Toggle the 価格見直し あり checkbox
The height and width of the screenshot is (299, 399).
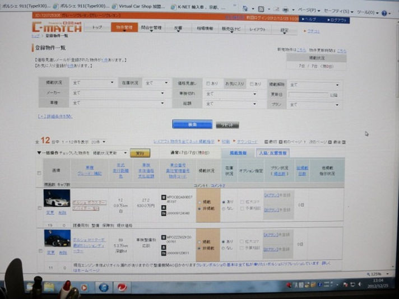click(x=208, y=83)
